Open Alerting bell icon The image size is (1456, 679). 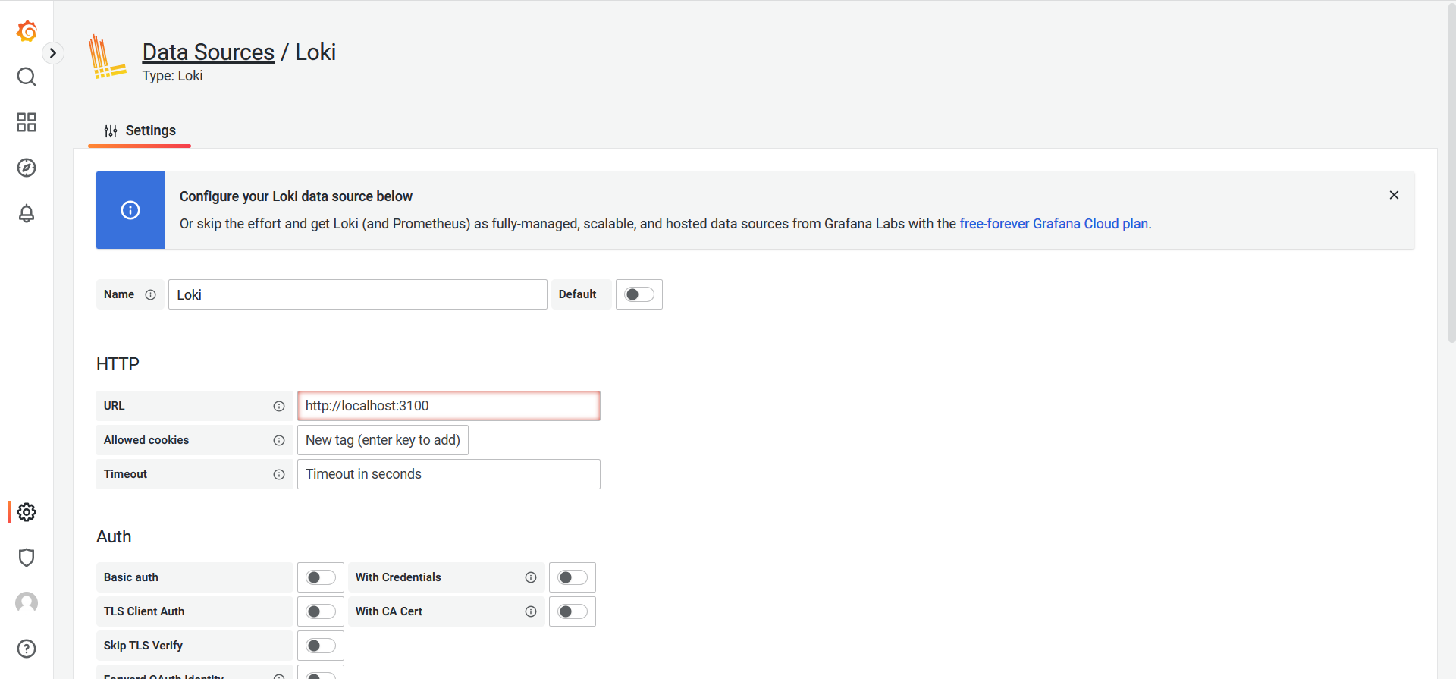[27, 213]
